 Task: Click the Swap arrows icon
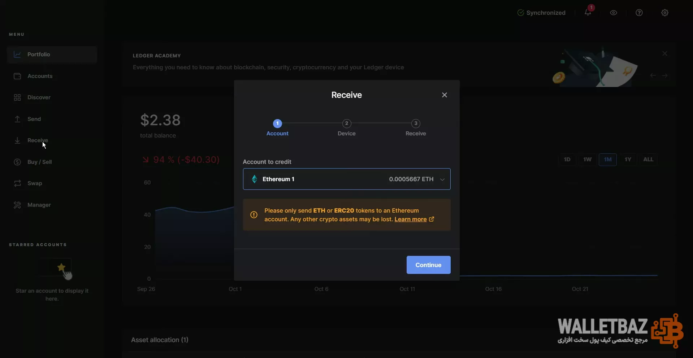click(x=17, y=183)
